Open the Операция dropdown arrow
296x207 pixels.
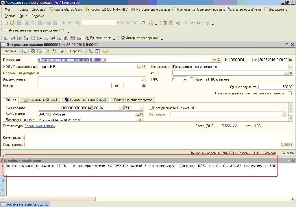point(215,60)
